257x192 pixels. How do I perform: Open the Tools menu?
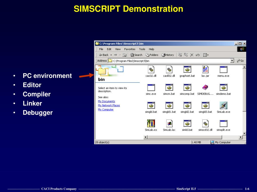142,49
